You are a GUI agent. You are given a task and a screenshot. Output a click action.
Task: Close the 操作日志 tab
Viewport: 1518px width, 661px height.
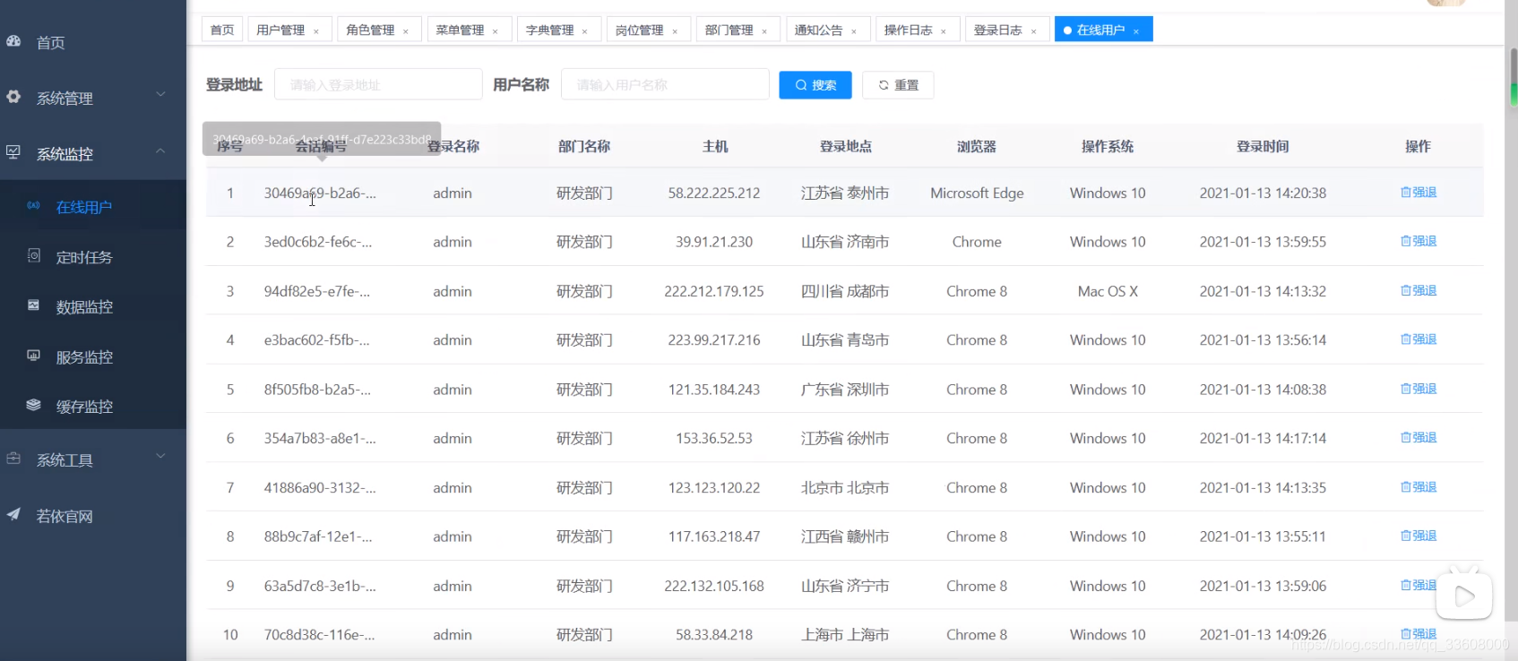[944, 31]
